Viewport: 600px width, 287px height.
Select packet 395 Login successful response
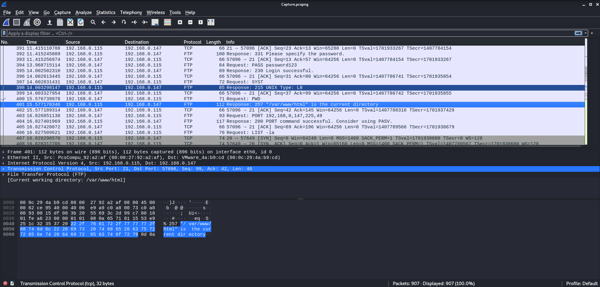(292, 71)
